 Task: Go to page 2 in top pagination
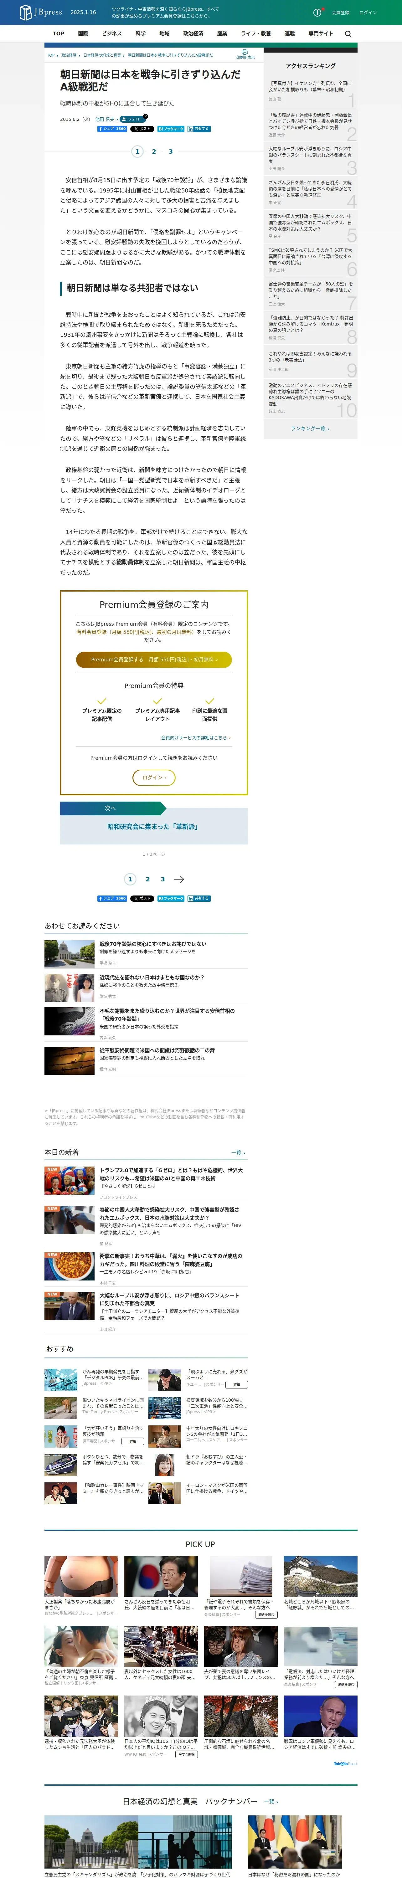click(154, 151)
